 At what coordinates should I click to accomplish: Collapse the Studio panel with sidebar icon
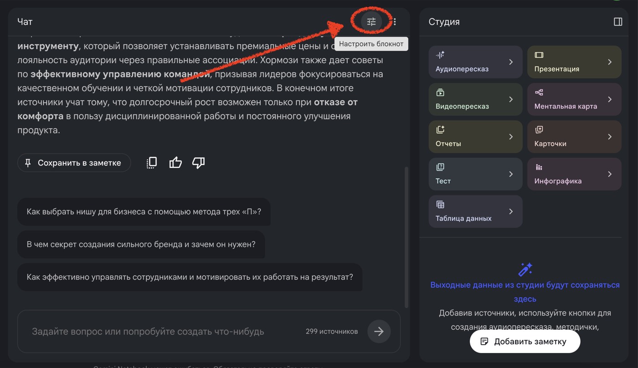tap(618, 22)
